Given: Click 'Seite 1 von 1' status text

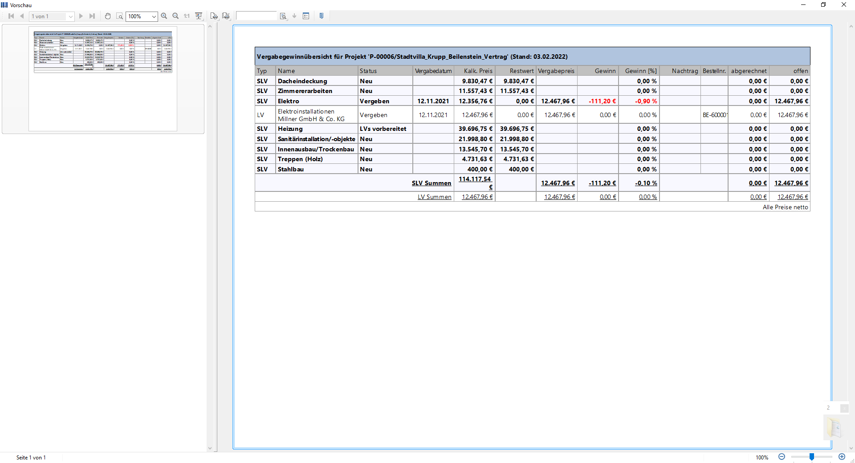Looking at the screenshot, I should (31, 457).
